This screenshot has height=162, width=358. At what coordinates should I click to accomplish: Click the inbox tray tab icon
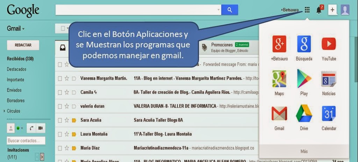(x=63, y=47)
